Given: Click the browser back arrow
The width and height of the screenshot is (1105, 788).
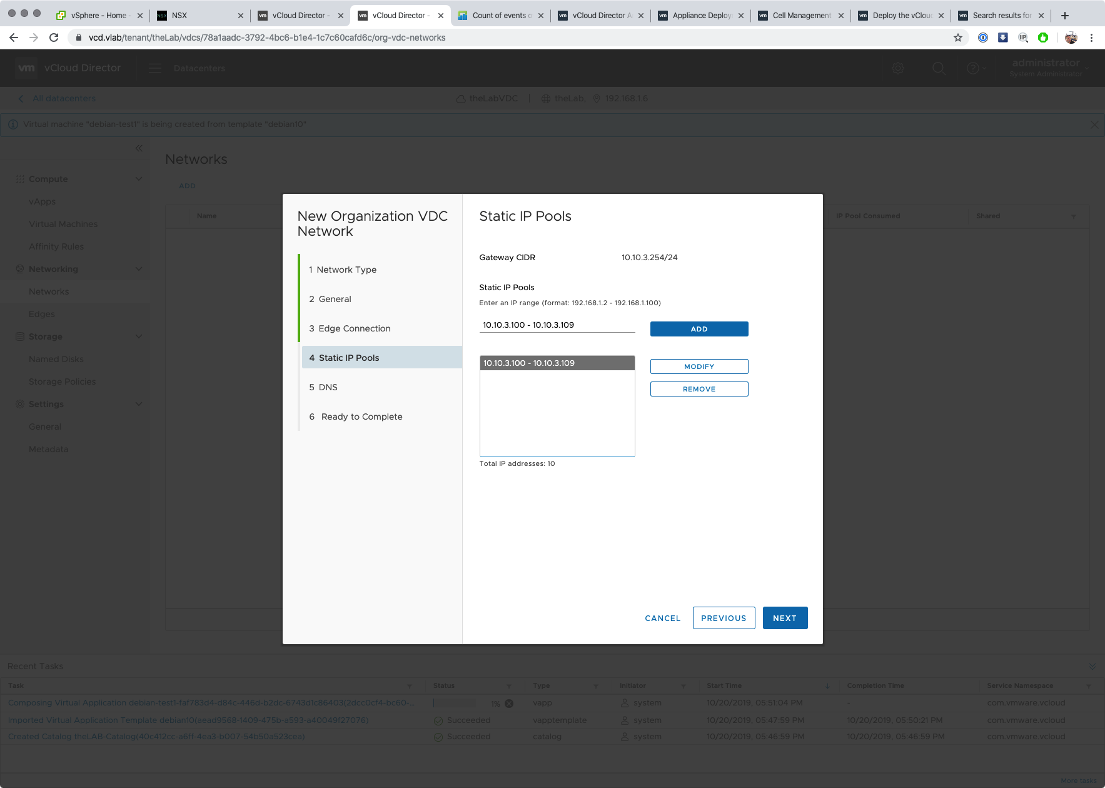Looking at the screenshot, I should (14, 38).
